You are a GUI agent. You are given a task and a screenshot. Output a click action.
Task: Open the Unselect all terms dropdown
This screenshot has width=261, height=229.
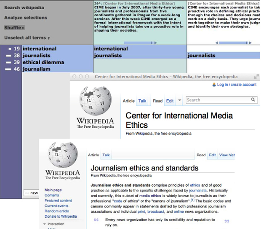[27, 38]
